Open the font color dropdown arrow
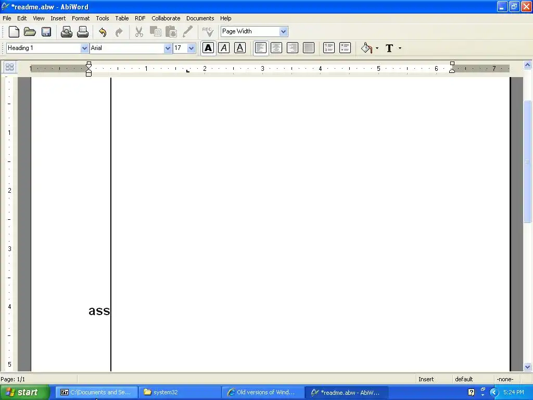 click(400, 48)
